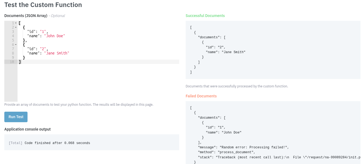Image resolution: width=364 pixels, height=164 pixels.
Task: Click the provide an array helper text
Action: (79, 104)
